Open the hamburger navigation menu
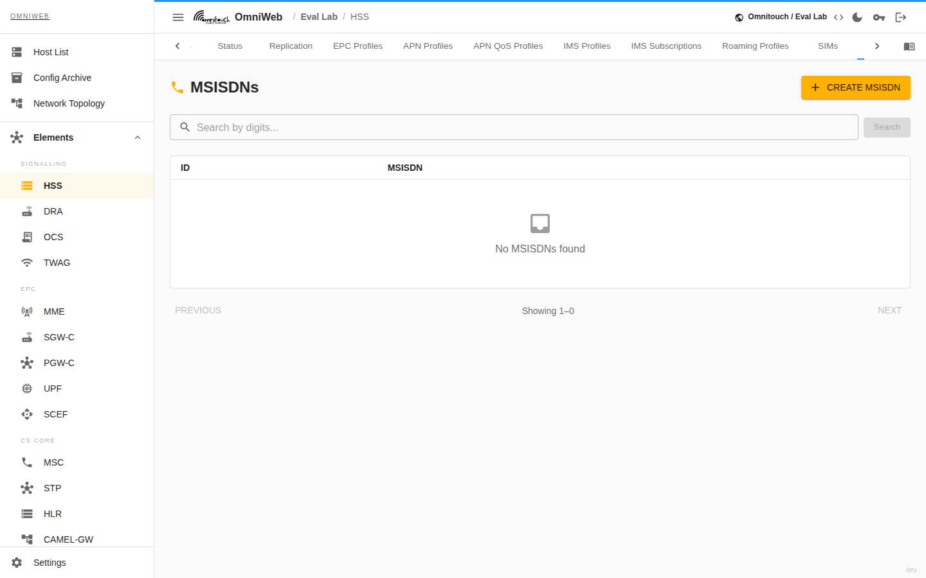Screen dimensions: 926x578 click(178, 17)
